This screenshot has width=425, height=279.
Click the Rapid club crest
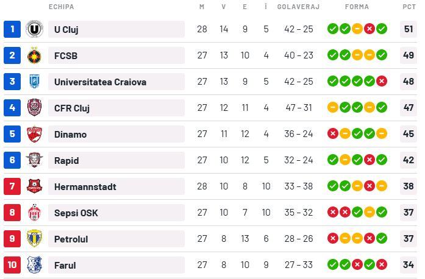[35, 160]
